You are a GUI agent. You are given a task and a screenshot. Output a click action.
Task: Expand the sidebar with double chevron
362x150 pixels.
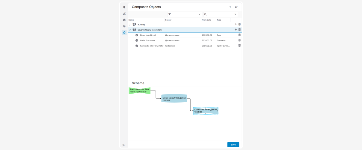[123, 145]
